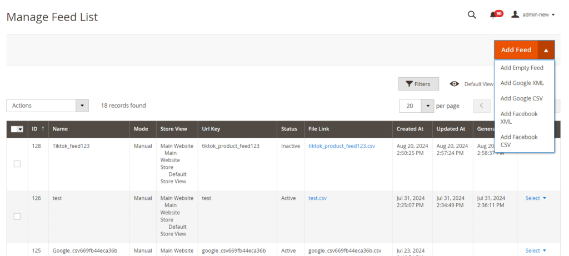Expand the per page size dropdown
The height and width of the screenshot is (256, 569).
point(428,106)
